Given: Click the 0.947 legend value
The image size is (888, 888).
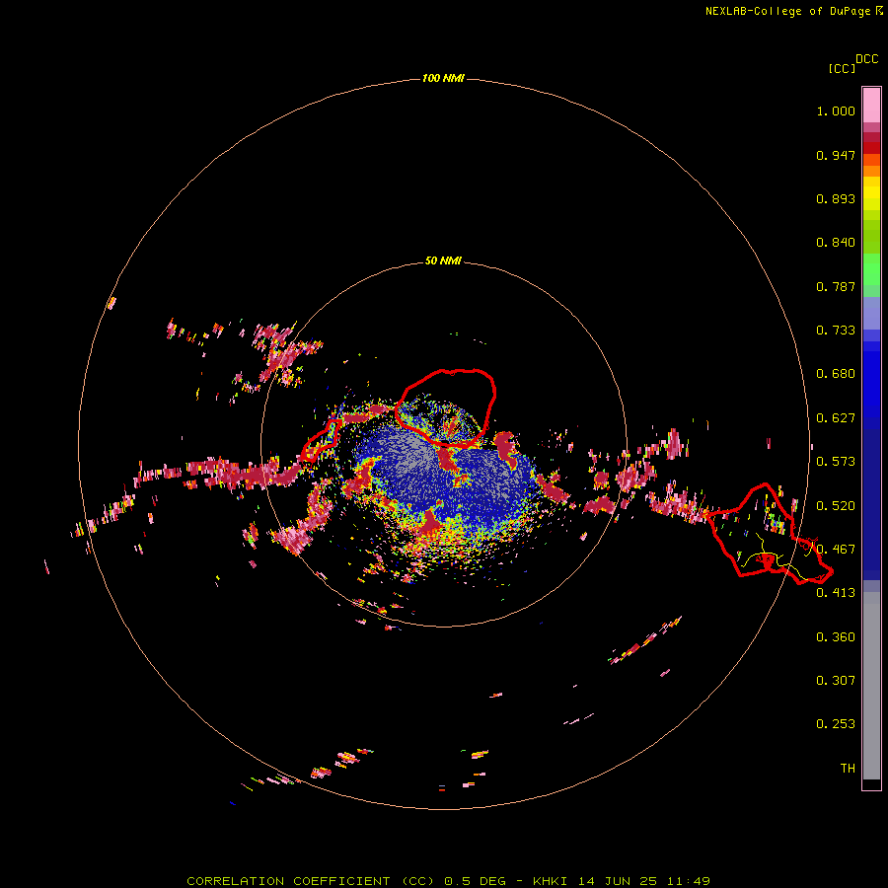Looking at the screenshot, I should (x=836, y=155).
